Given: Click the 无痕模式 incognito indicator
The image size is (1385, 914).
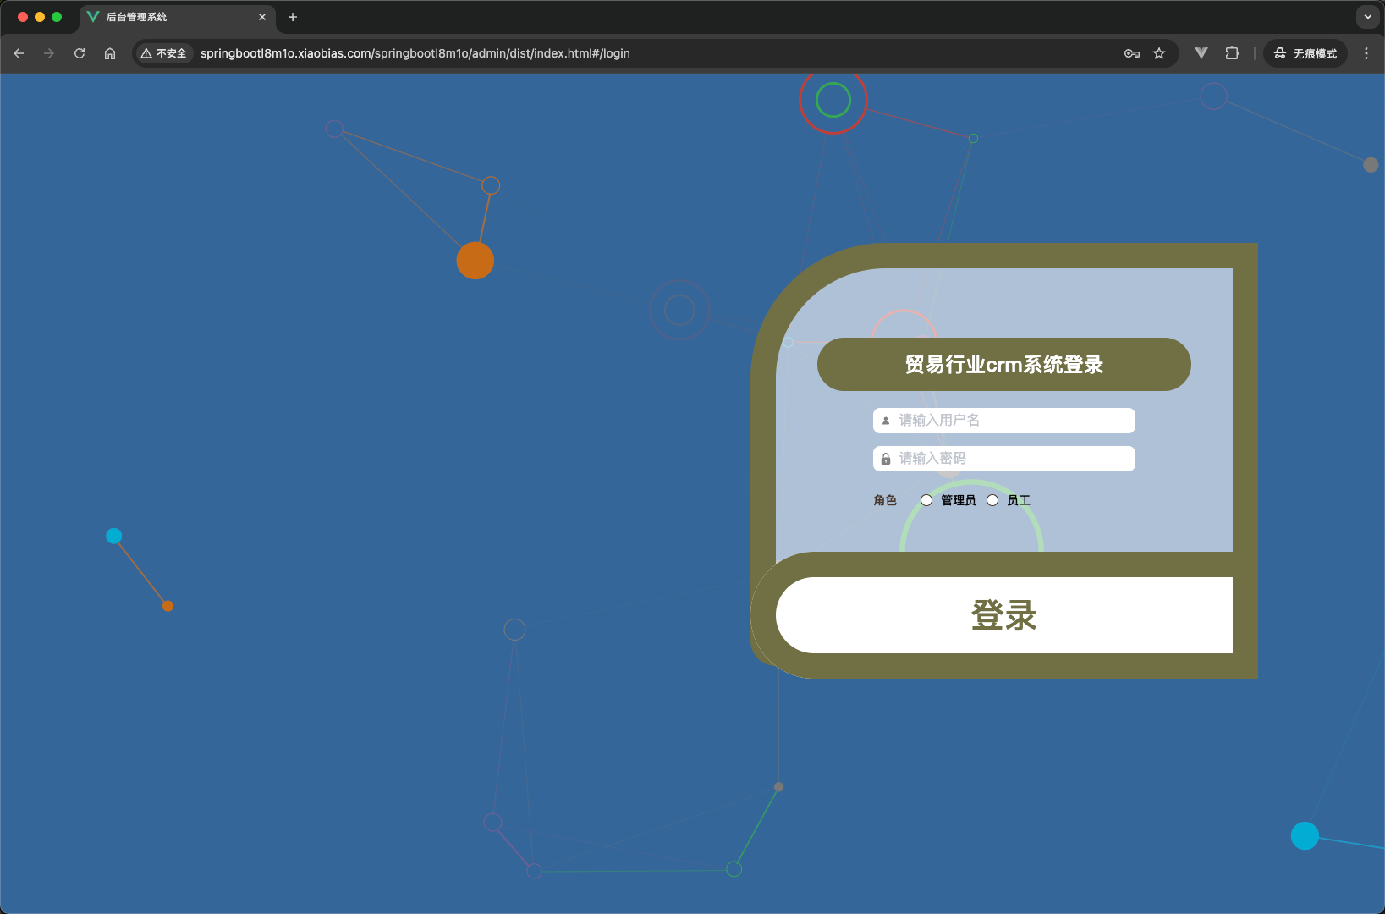Looking at the screenshot, I should click(x=1305, y=53).
